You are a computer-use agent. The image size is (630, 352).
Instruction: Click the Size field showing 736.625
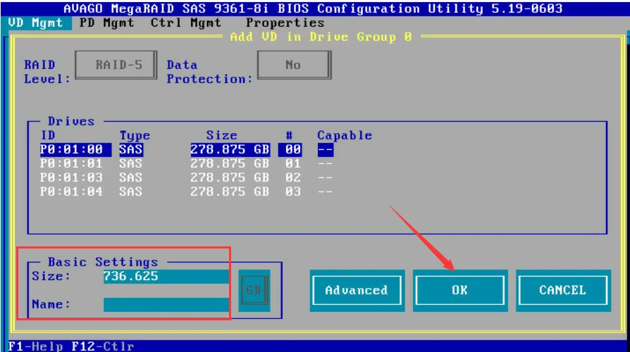pos(166,276)
